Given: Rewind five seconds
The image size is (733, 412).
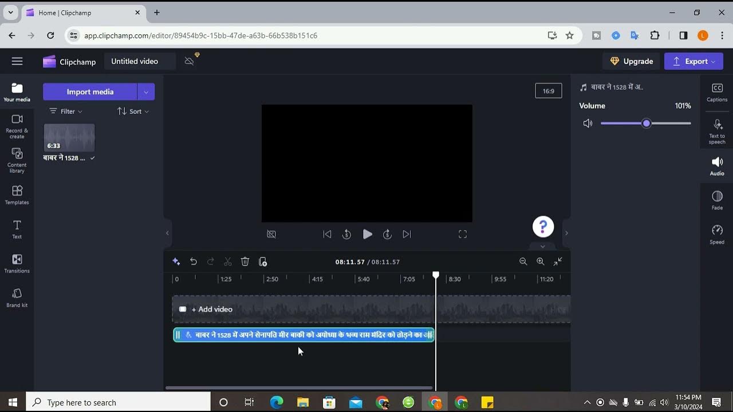Looking at the screenshot, I should pyautogui.click(x=346, y=234).
